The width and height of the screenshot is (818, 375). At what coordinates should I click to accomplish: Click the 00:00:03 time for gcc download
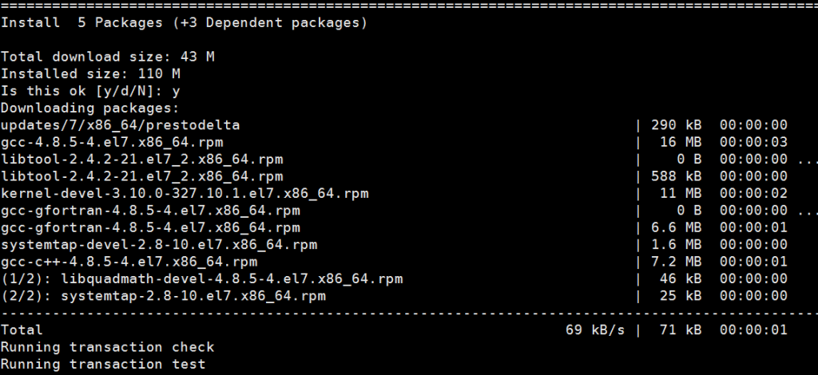tap(753, 142)
